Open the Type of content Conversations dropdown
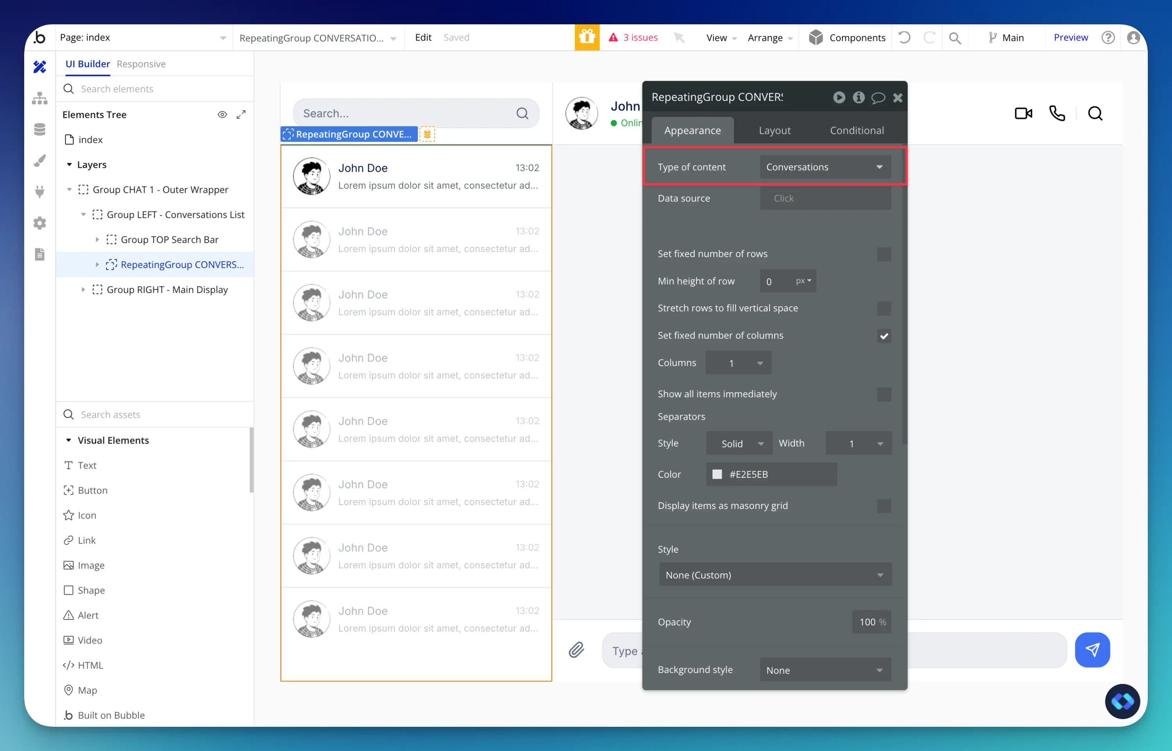Screen dimensions: 1172x751 point(825,167)
